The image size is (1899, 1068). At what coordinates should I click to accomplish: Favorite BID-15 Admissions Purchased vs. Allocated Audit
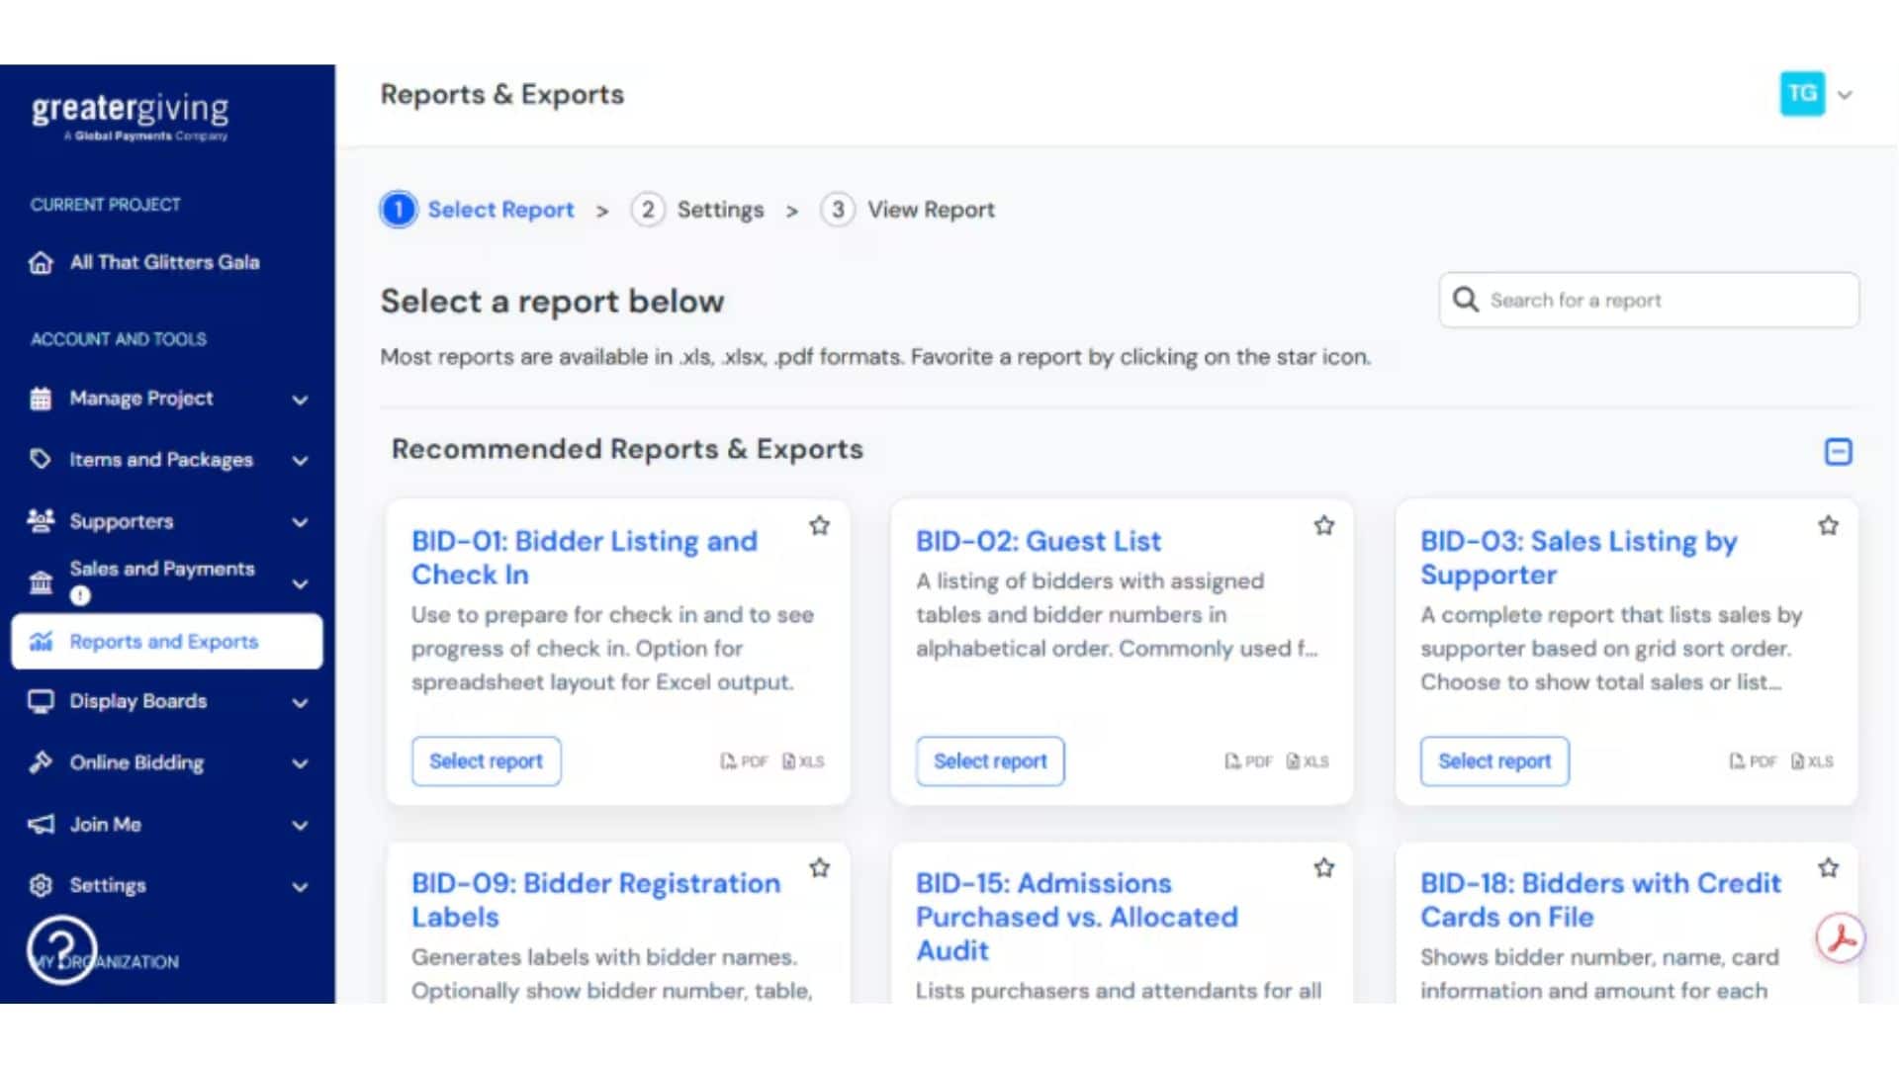coord(1324,868)
